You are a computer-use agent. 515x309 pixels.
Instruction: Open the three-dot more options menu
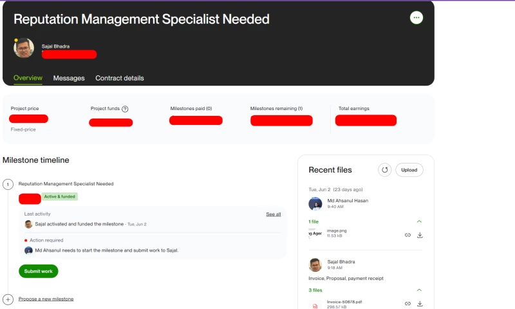pos(416,18)
